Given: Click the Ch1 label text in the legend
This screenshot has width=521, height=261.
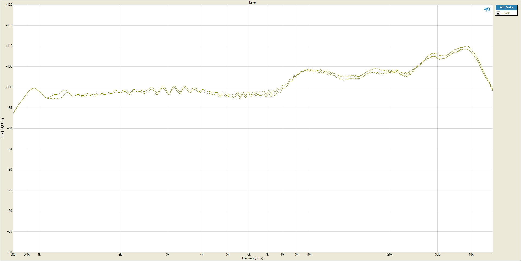Looking at the screenshot, I should click(507, 13).
